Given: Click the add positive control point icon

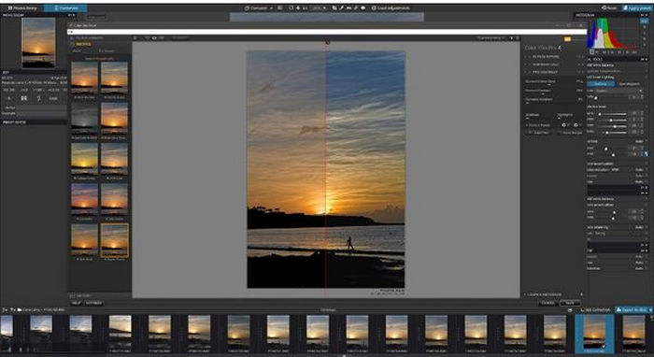Looking at the screenshot, I should [564, 125].
